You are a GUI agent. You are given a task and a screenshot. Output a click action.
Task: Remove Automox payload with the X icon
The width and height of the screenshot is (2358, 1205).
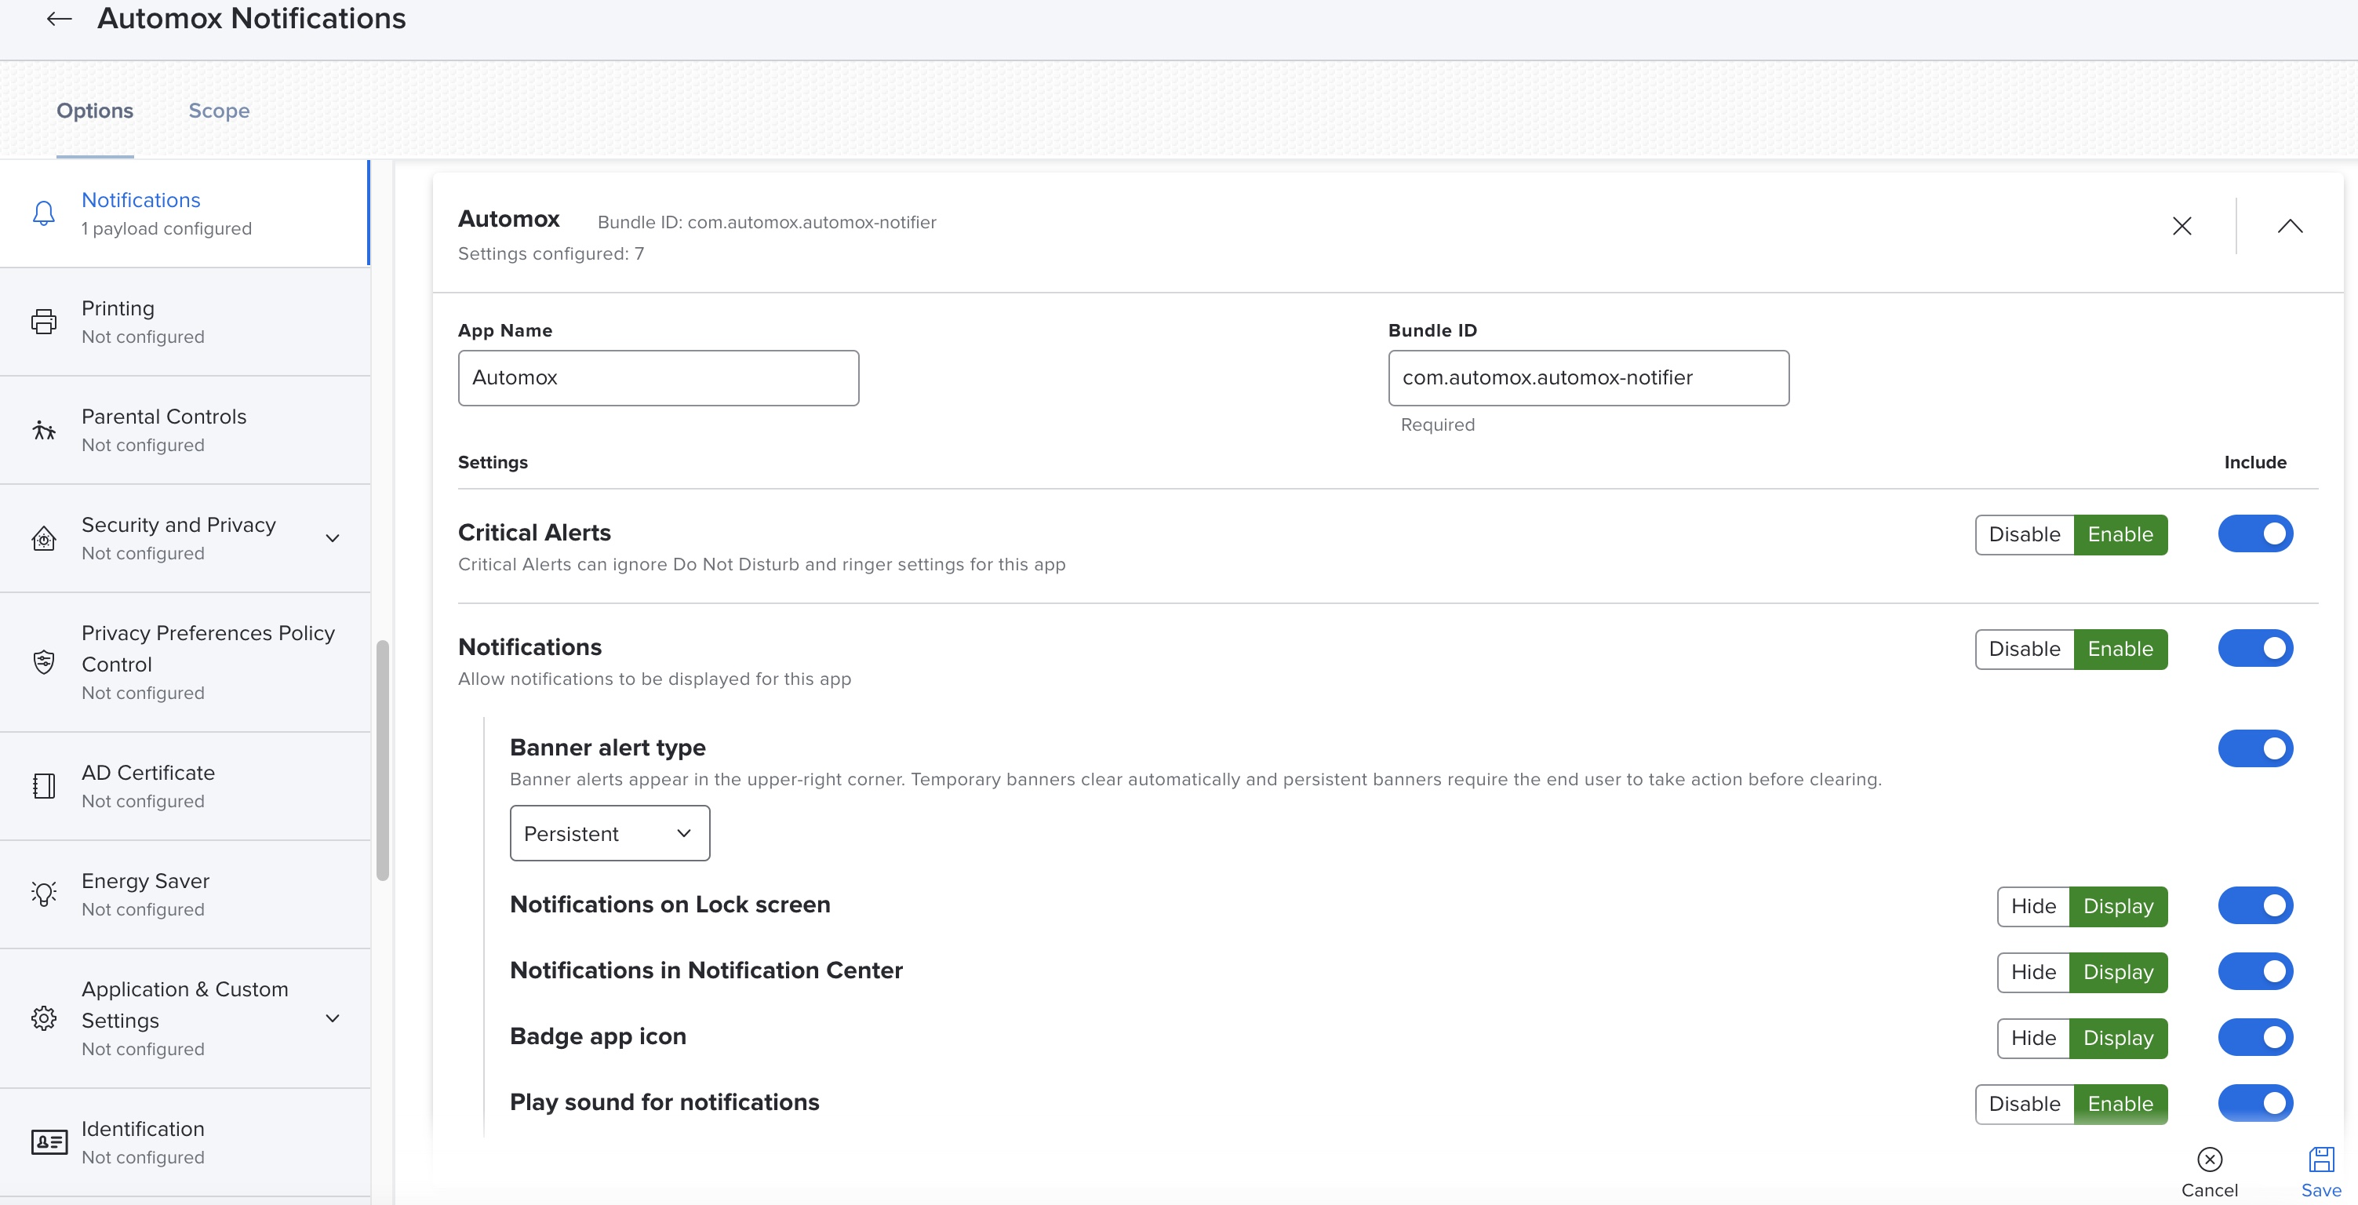[2182, 226]
